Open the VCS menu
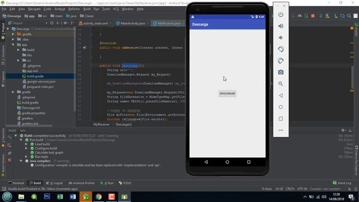 coord(116,9)
